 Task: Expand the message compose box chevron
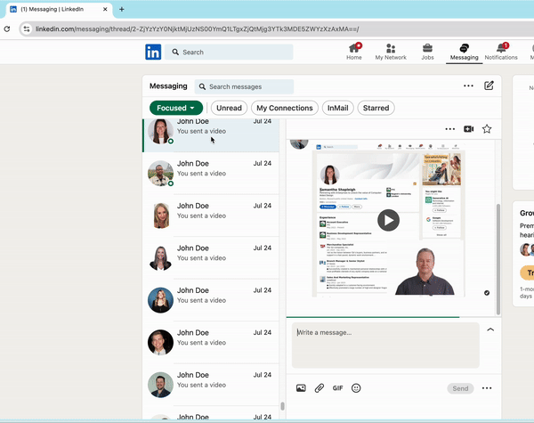(490, 329)
